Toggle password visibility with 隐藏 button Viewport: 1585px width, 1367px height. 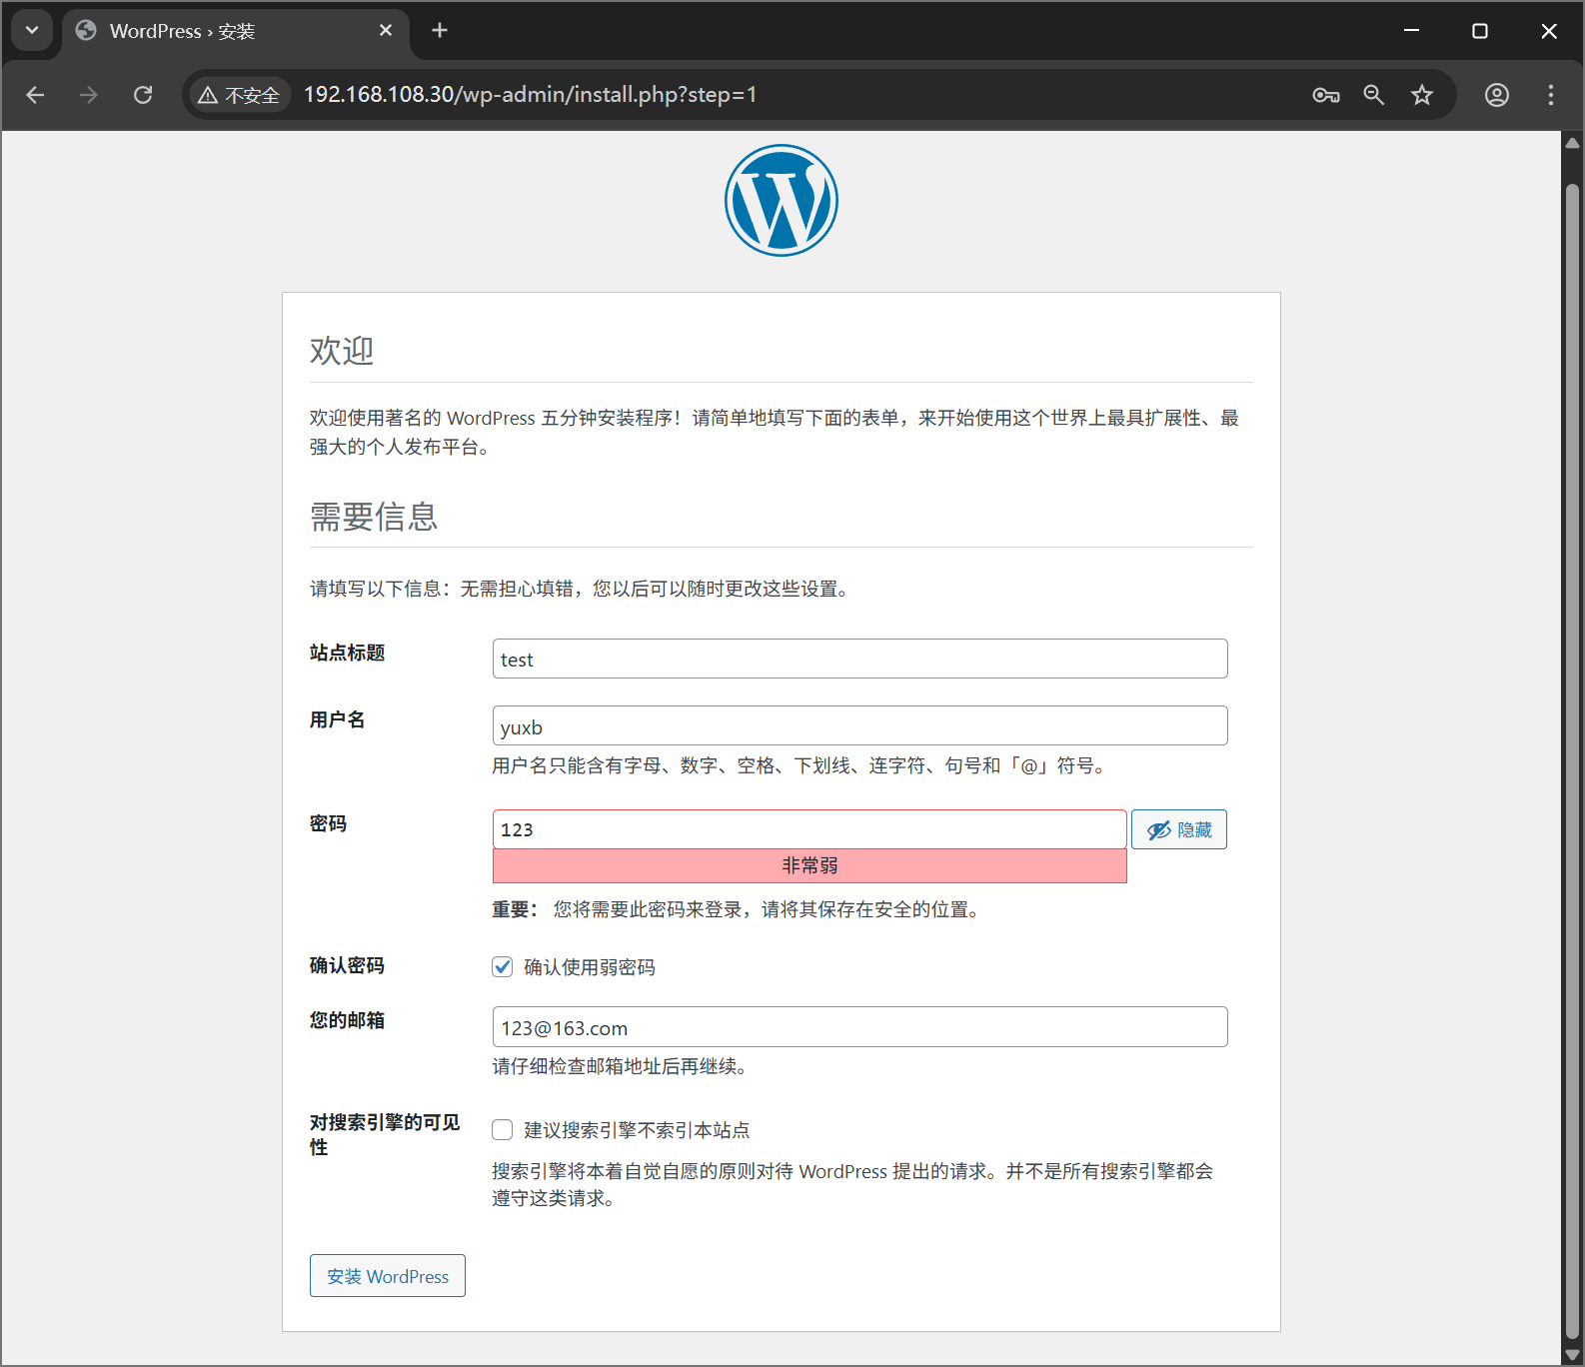pyautogui.click(x=1179, y=829)
